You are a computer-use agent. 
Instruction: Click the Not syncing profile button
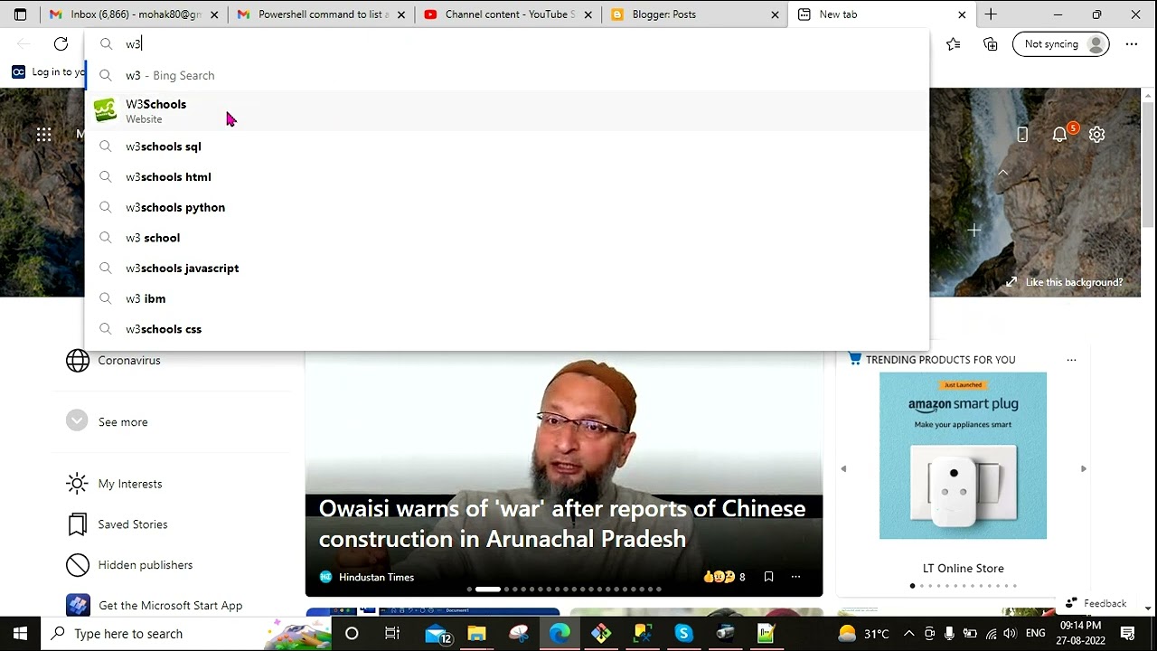pos(1060,43)
